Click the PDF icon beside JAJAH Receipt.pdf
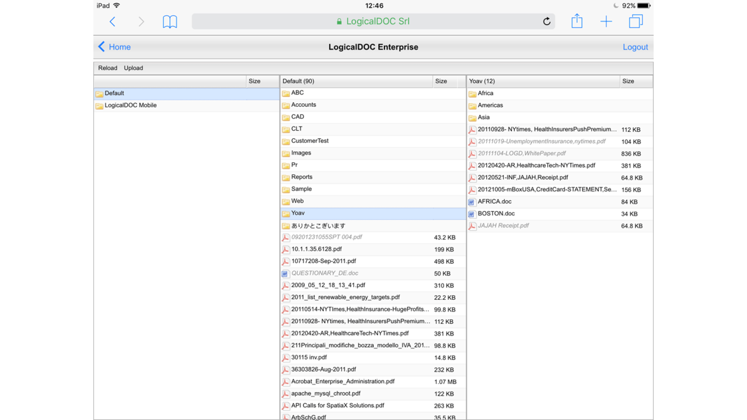Image resolution: width=747 pixels, height=420 pixels. [472, 225]
